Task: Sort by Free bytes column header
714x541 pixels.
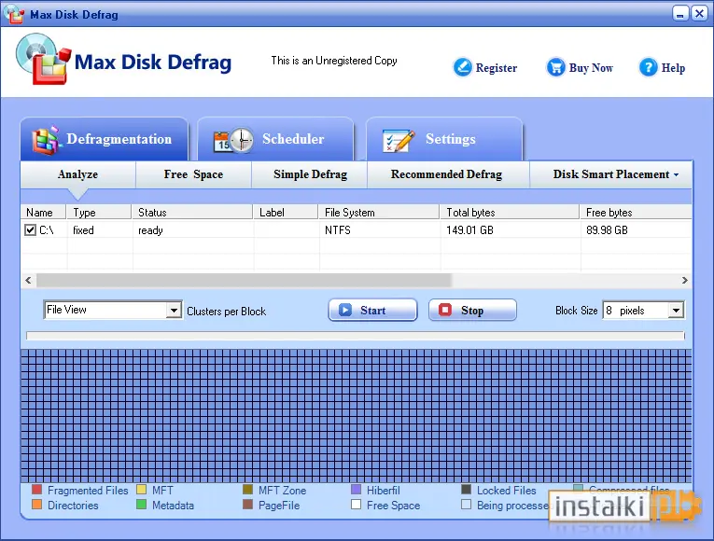Action: [x=636, y=212]
